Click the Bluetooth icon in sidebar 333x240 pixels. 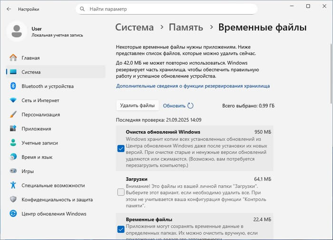tap(13, 86)
